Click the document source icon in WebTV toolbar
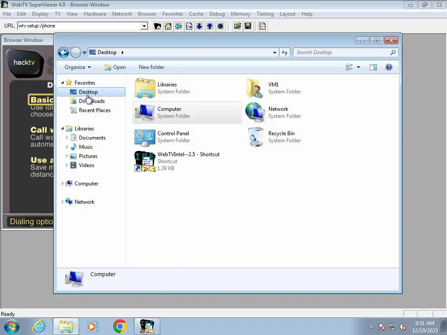 pyautogui.click(x=262, y=26)
